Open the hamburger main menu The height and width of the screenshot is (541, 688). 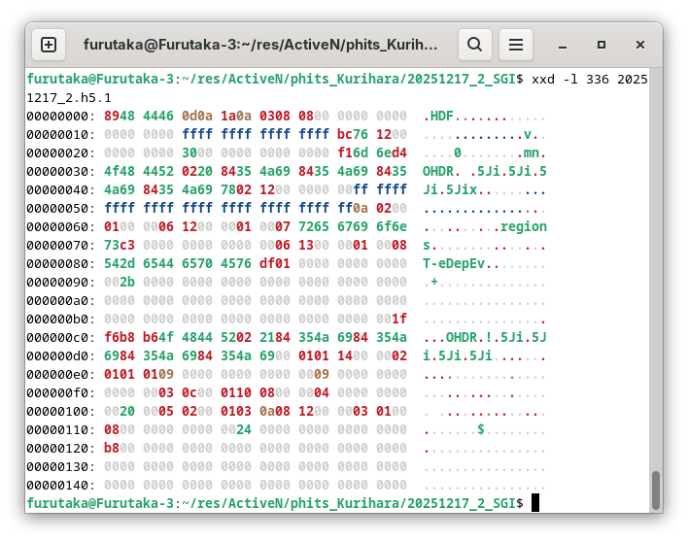(516, 44)
